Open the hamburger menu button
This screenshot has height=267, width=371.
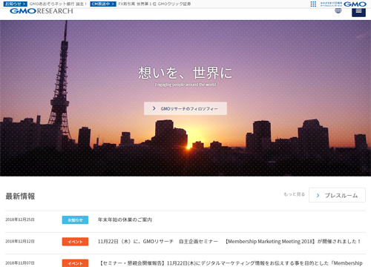pyautogui.click(x=358, y=12)
